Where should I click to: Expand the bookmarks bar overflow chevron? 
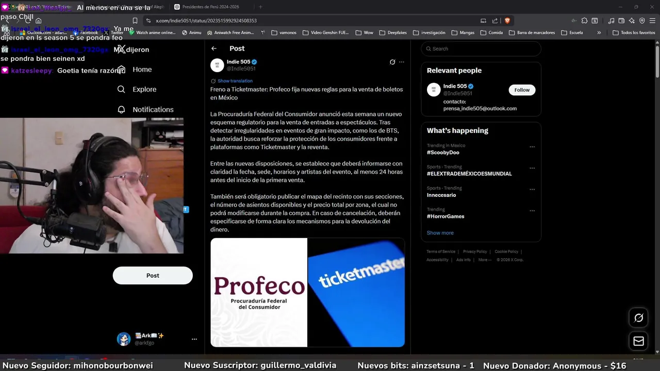tap(599, 32)
